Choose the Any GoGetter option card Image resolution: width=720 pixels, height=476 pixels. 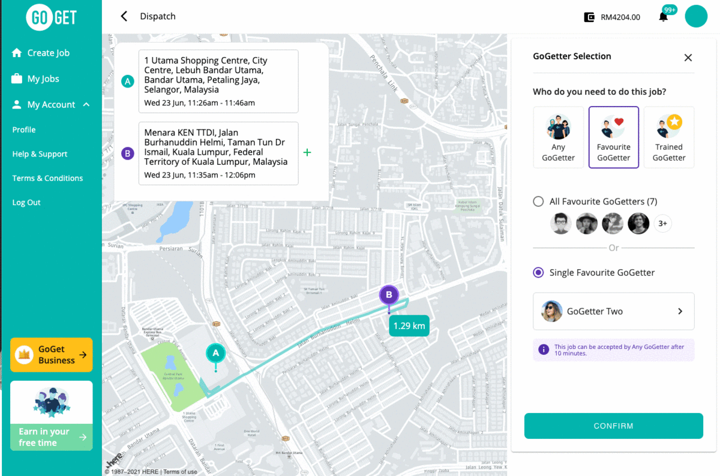[x=558, y=137]
